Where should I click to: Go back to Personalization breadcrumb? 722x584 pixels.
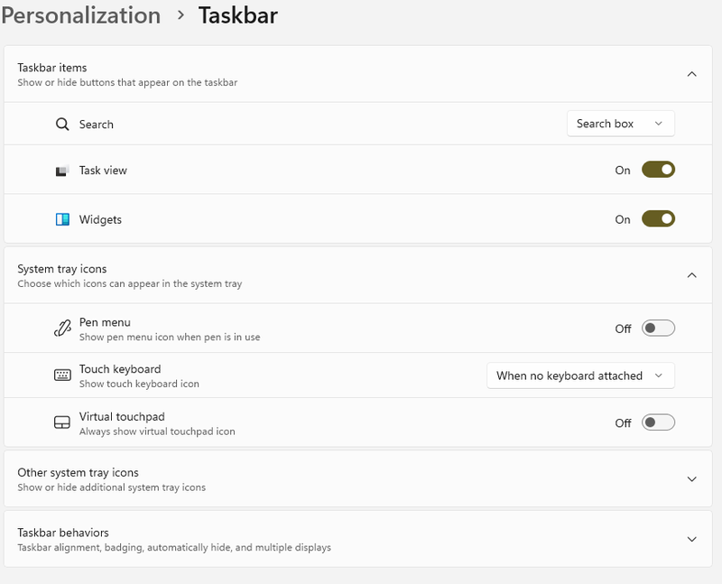pyautogui.click(x=80, y=15)
